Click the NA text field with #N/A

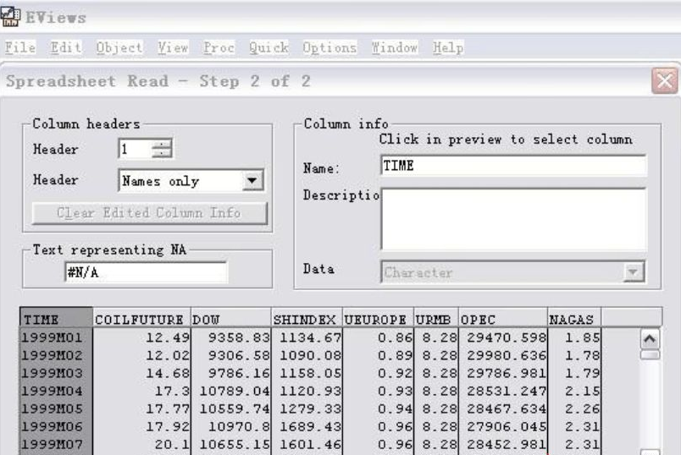(x=146, y=272)
